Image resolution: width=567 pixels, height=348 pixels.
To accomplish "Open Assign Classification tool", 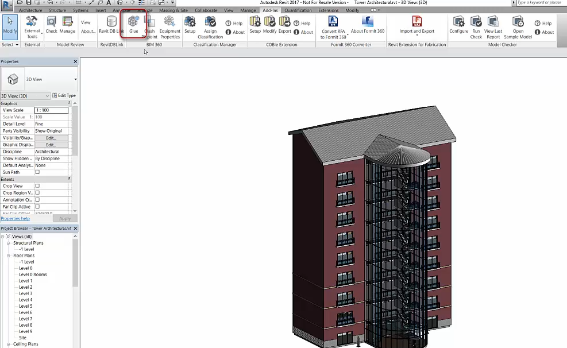I will pyautogui.click(x=210, y=27).
